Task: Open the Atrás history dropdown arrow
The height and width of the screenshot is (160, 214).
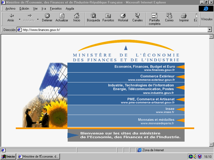Action: [x=20, y=19]
